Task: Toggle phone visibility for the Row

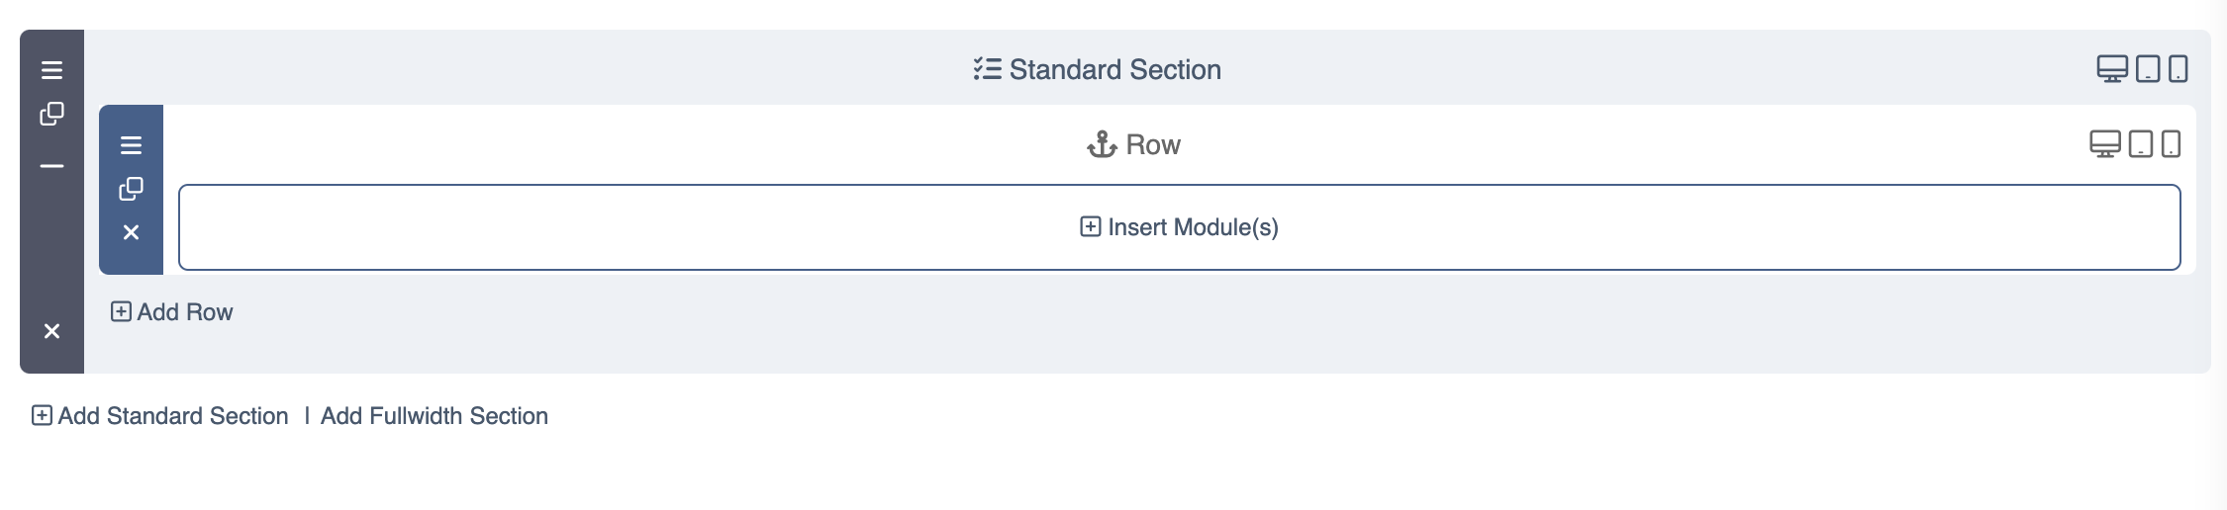Action: [2171, 144]
